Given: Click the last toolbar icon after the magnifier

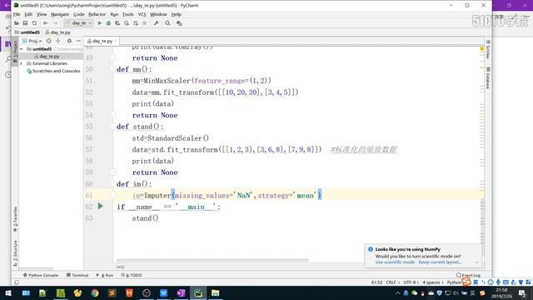Looking at the screenshot, I should pos(179,23).
